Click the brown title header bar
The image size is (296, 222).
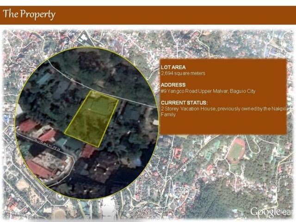(x=148, y=15)
